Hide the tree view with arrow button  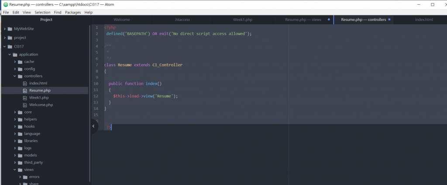click(93, 126)
